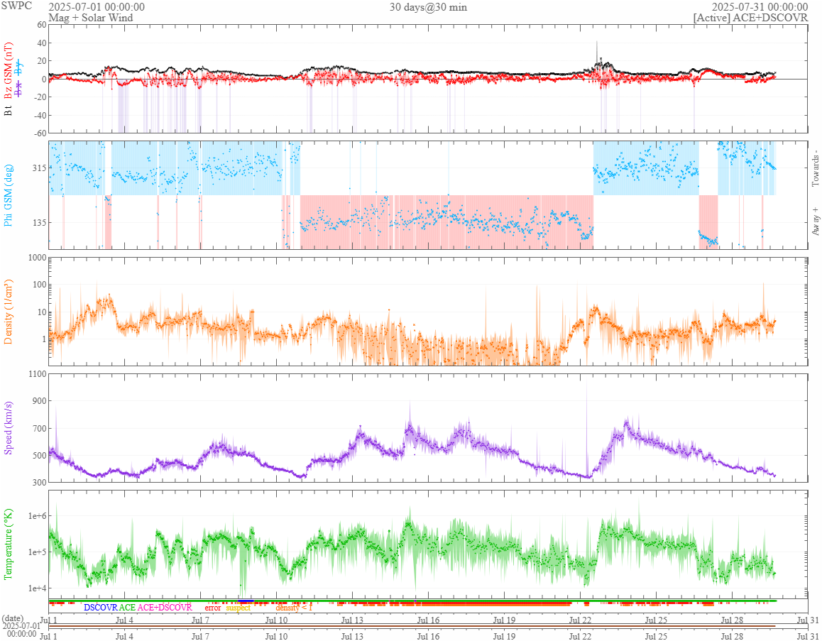
Task: Click the yellow "suspect" legend entry
Action: (239, 608)
